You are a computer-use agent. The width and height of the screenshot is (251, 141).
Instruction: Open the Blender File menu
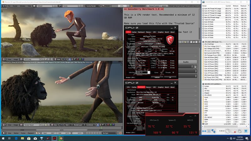(9, 6)
